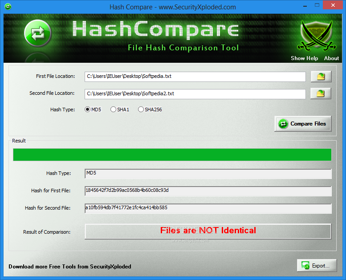
Task: Click the green comparison progress bar
Action: [x=172, y=154]
